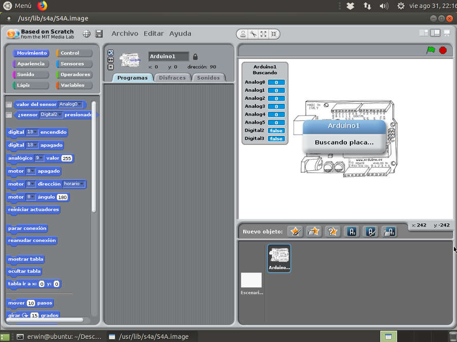The image size is (457, 342).
Task: Open pin dropdown in 'digital apagado' block
Action: 32,145
